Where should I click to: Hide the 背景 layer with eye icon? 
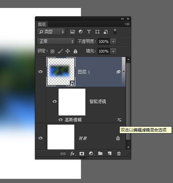(40, 138)
